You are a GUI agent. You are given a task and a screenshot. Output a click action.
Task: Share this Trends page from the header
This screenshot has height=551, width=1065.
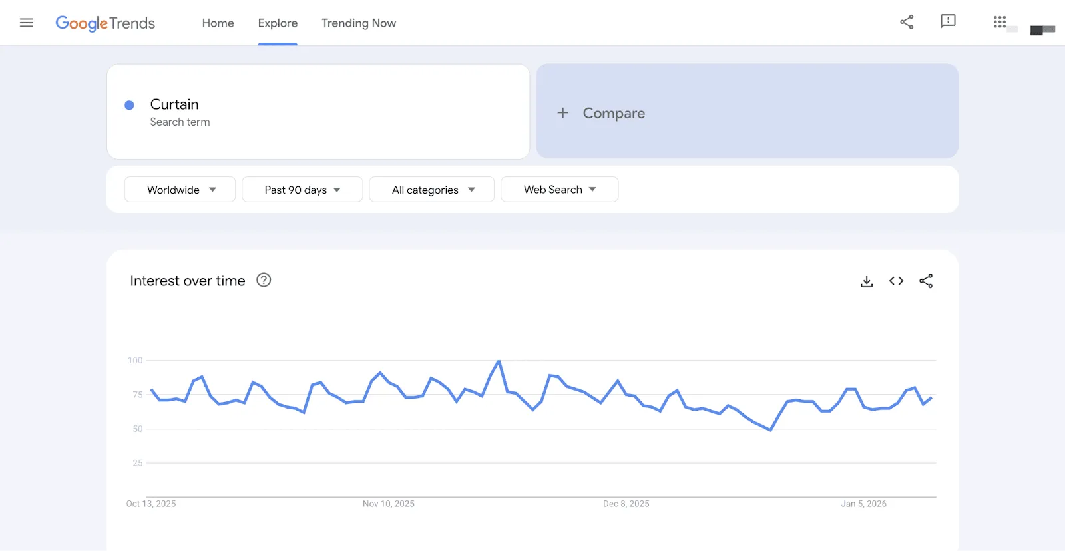pos(907,22)
